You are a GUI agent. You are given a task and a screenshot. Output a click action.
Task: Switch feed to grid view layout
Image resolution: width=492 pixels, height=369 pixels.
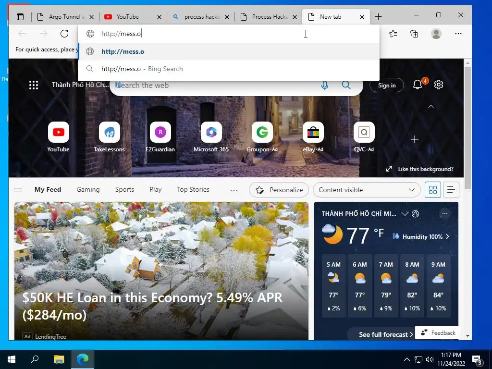click(x=433, y=190)
